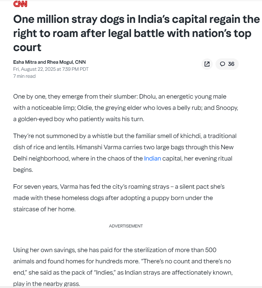The height and width of the screenshot is (288, 262).
Task: Click the "7 min read" label
Action: [24, 76]
